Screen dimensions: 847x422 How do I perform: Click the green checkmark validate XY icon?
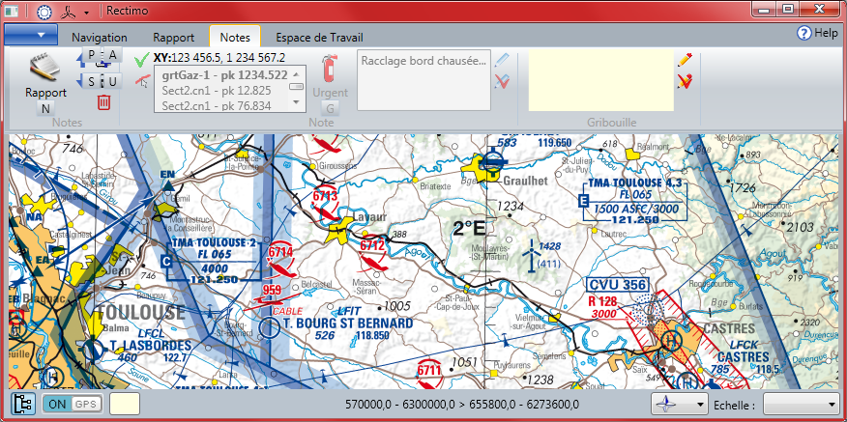point(142,59)
